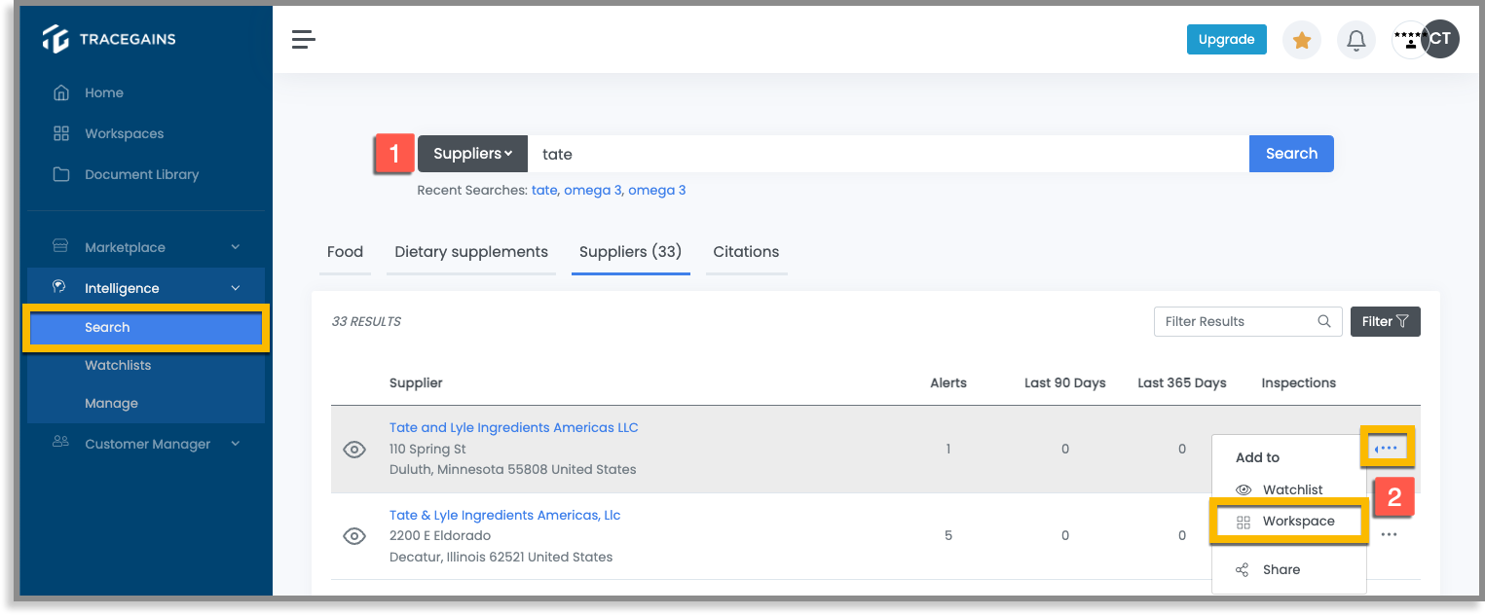Select Search under Intelligence
This screenshot has width=1485, height=615.
[x=146, y=328]
